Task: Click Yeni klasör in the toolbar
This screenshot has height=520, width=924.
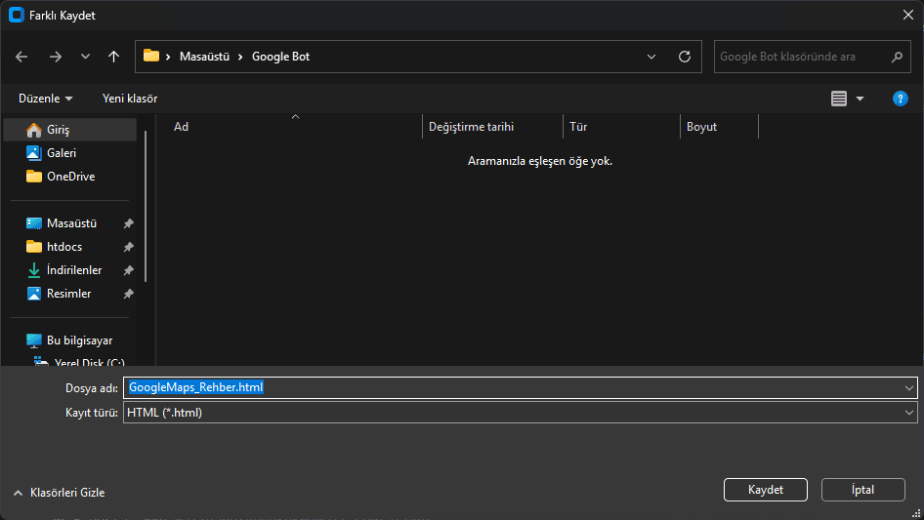Action: point(130,99)
